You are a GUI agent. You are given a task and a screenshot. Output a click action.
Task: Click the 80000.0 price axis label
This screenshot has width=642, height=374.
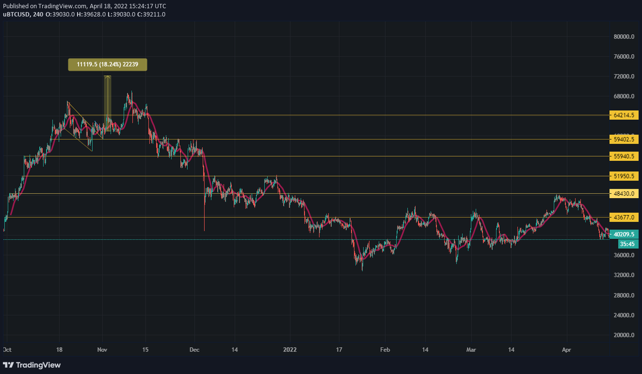pyautogui.click(x=623, y=37)
